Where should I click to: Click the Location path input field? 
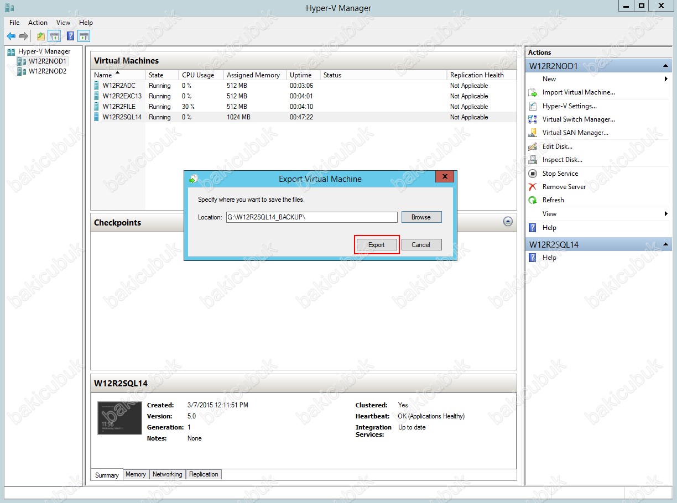(311, 217)
